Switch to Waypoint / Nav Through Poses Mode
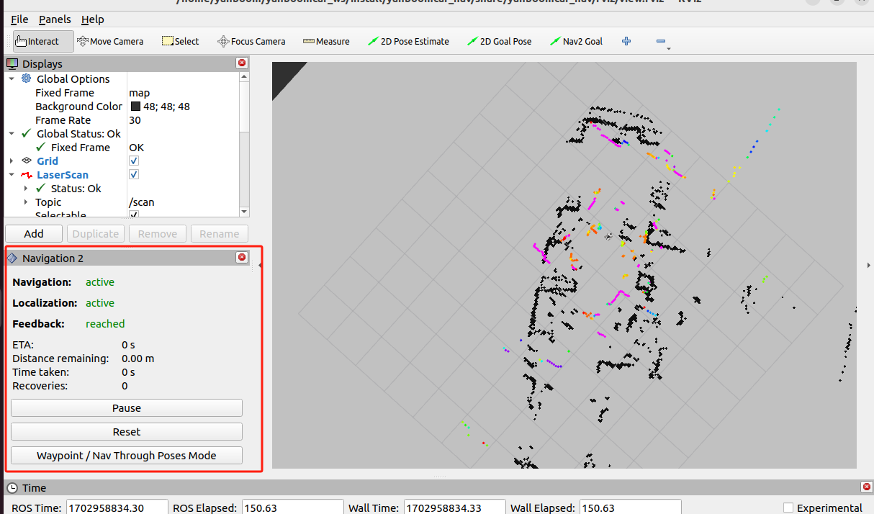The width and height of the screenshot is (874, 514). point(127,455)
